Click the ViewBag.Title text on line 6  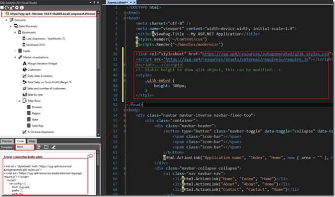pos(169,34)
